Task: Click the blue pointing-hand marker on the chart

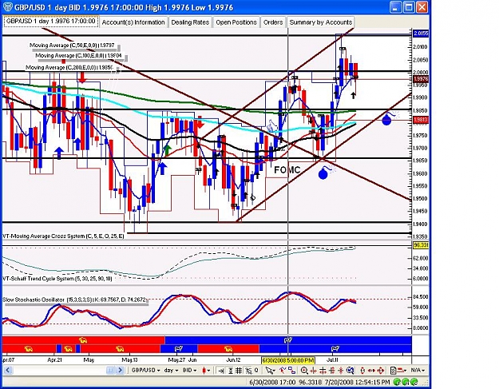Action: (271, 125)
